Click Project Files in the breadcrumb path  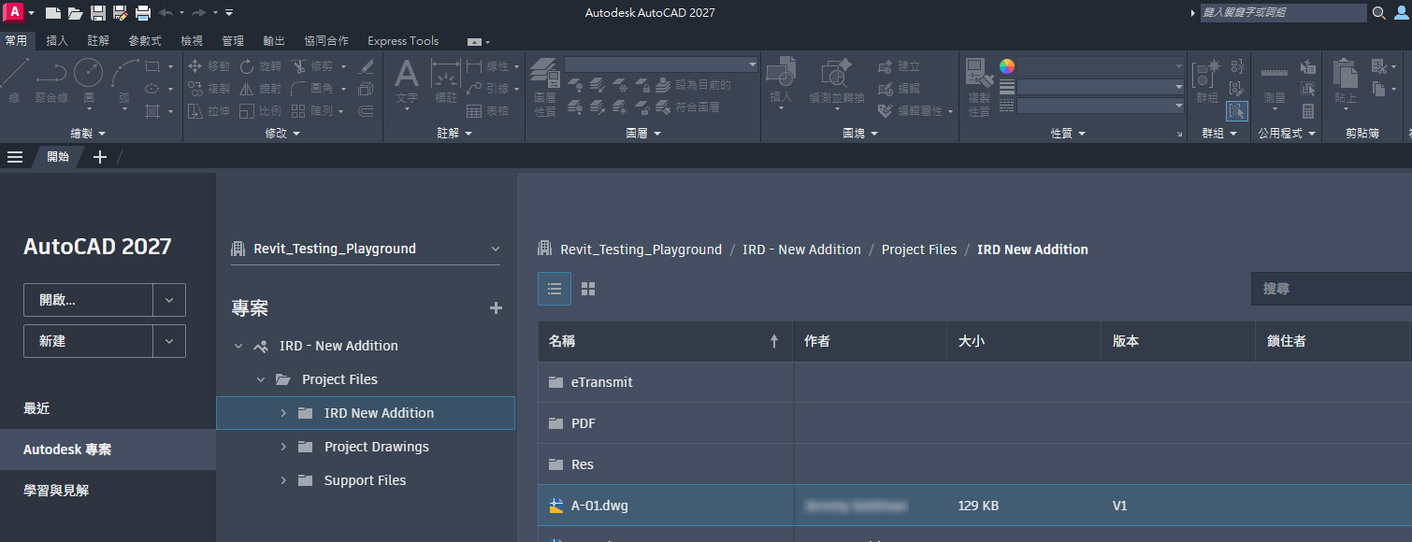pyautogui.click(x=919, y=250)
